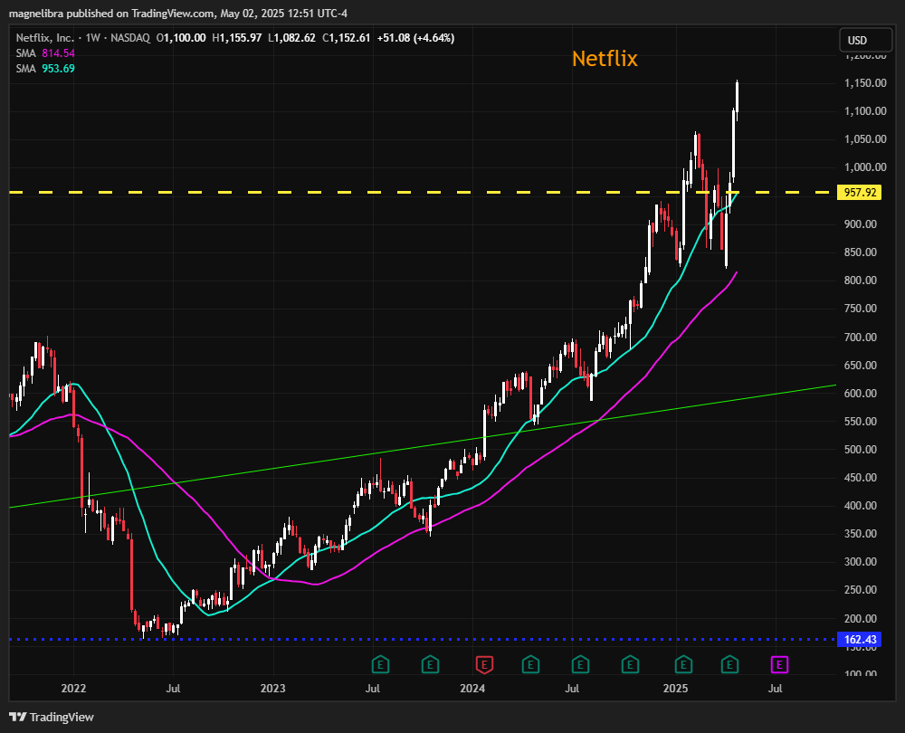
Task: Click 700.00 on the price axis
Action: (x=860, y=337)
